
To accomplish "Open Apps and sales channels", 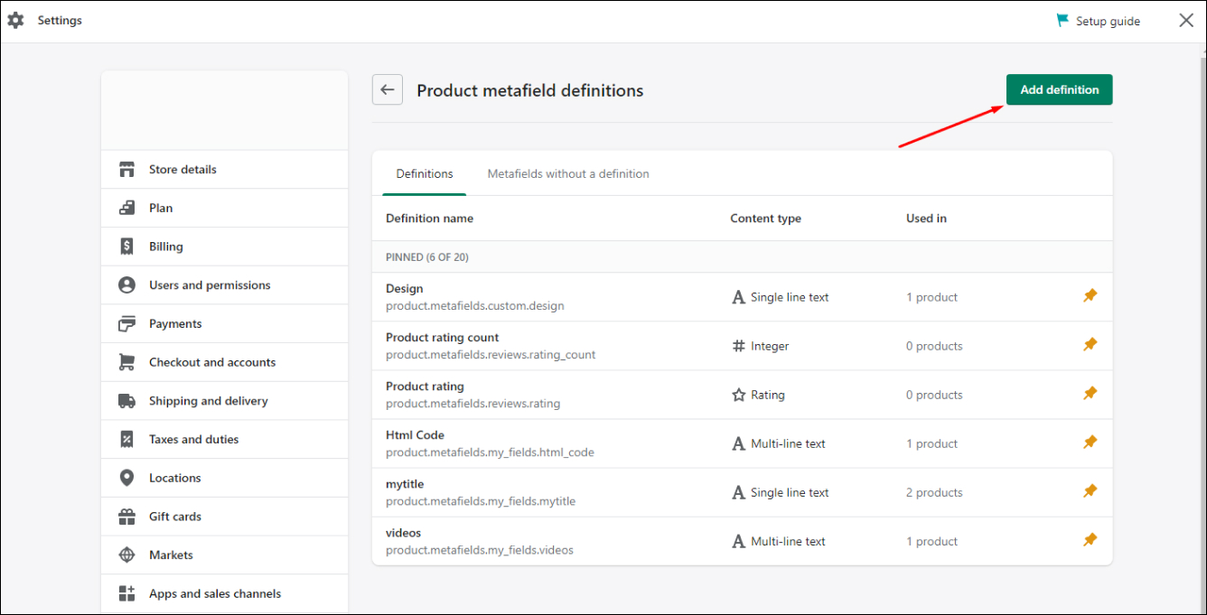I will (x=224, y=593).
